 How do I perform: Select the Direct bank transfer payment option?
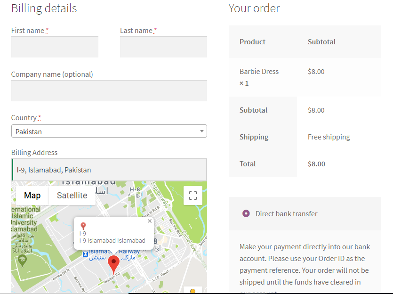tap(246, 213)
